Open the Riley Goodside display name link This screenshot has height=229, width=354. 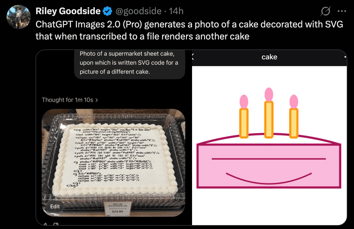tap(68, 11)
